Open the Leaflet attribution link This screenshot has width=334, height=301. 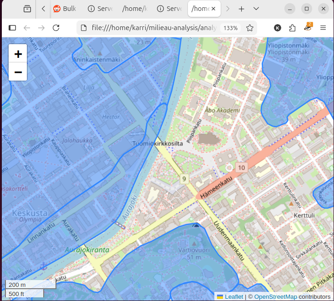tap(234, 296)
